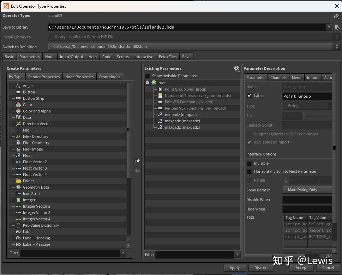Click the Apply button

pyautogui.click(x=234, y=268)
